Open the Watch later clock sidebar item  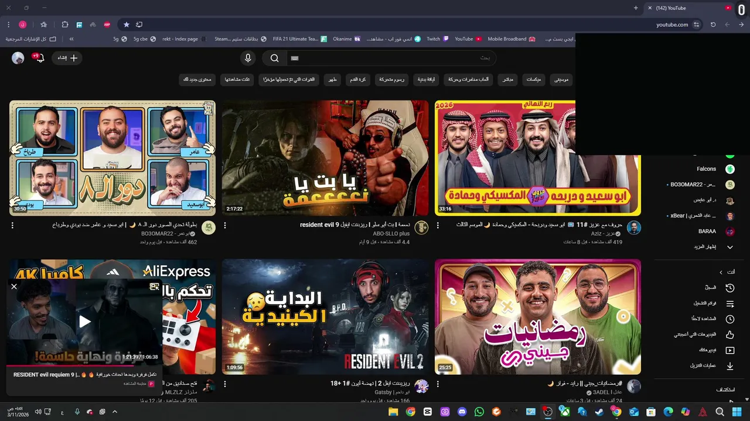712,319
